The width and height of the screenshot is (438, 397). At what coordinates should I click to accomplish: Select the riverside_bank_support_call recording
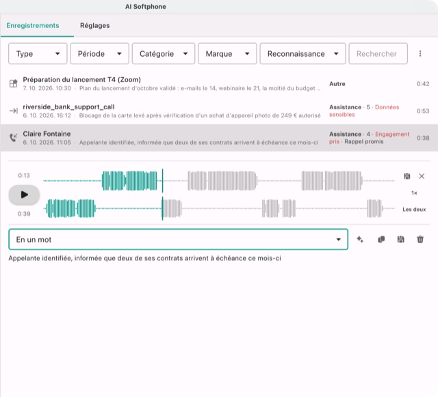tap(219, 111)
